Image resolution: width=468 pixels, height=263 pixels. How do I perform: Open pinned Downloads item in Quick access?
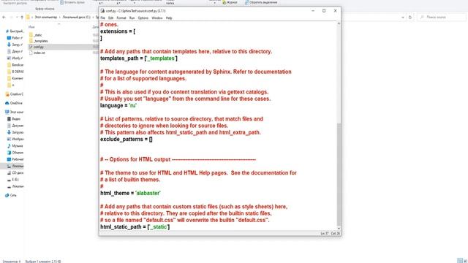(15, 45)
